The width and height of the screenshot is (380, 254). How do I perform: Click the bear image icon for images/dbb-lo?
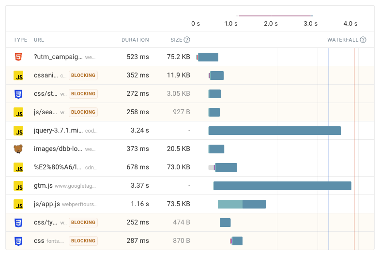point(18,149)
